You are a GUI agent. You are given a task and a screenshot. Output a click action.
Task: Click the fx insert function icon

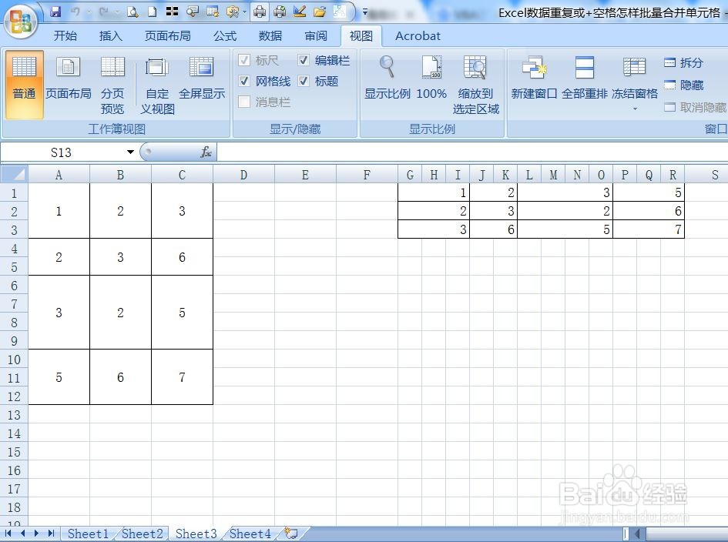[206, 152]
